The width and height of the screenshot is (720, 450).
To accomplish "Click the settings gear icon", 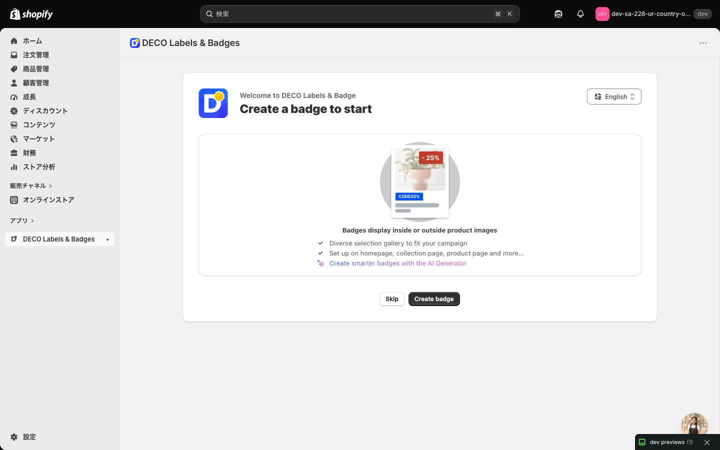I will click(x=14, y=437).
